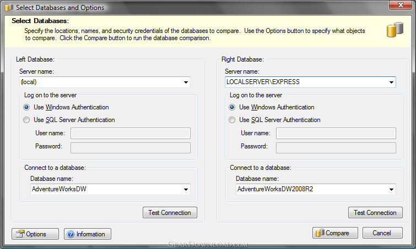Select SQL Server Authentication for left database

coord(26,120)
